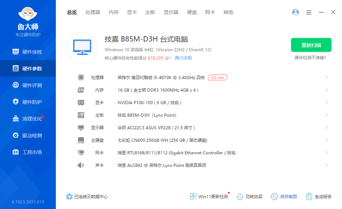The image size is (342, 209).
Task: Click the ASUS VP228 display text
Action: [157, 128]
